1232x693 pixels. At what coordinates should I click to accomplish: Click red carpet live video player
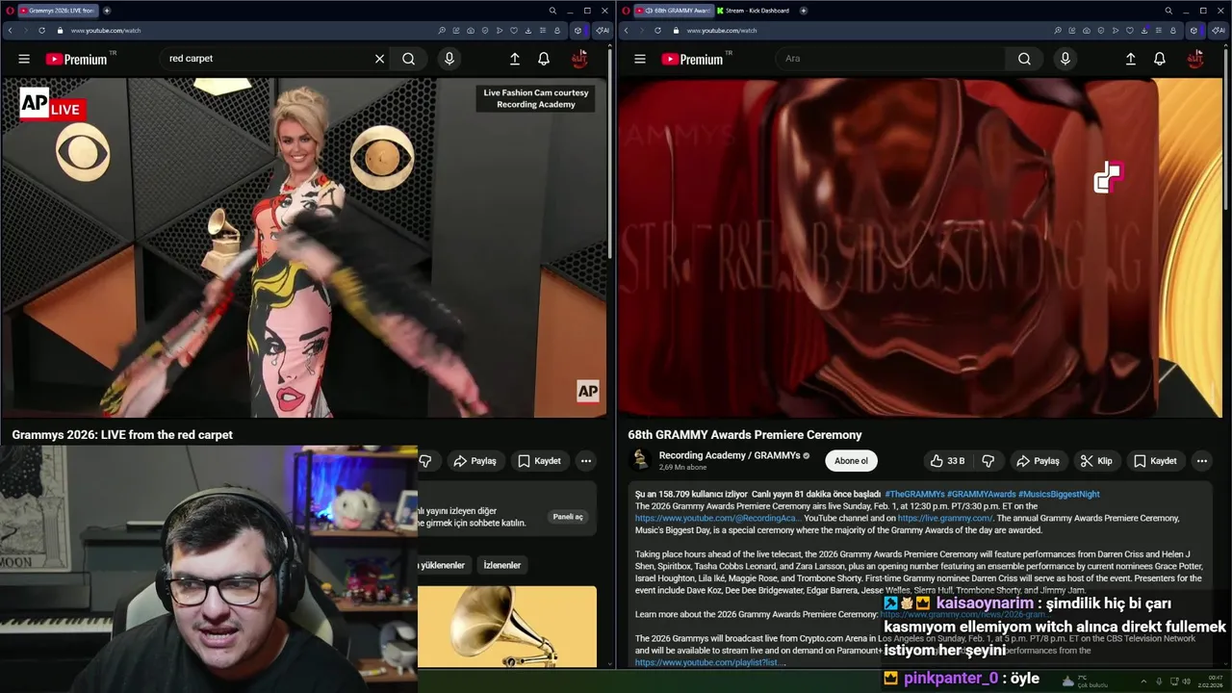(304, 248)
